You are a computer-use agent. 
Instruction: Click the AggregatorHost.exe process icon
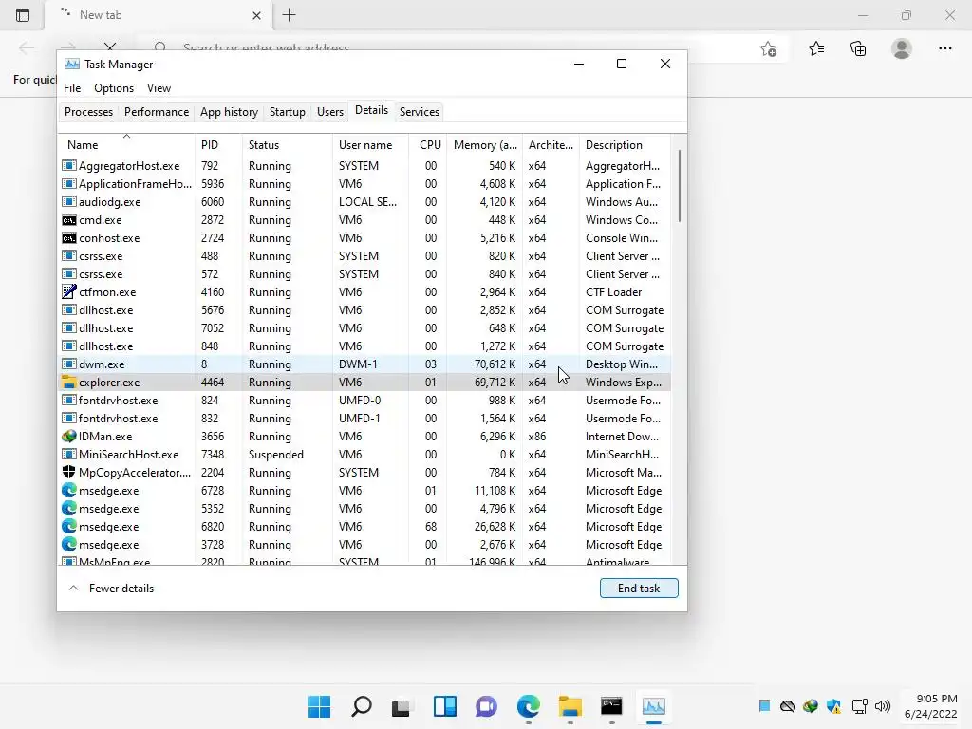coord(68,166)
